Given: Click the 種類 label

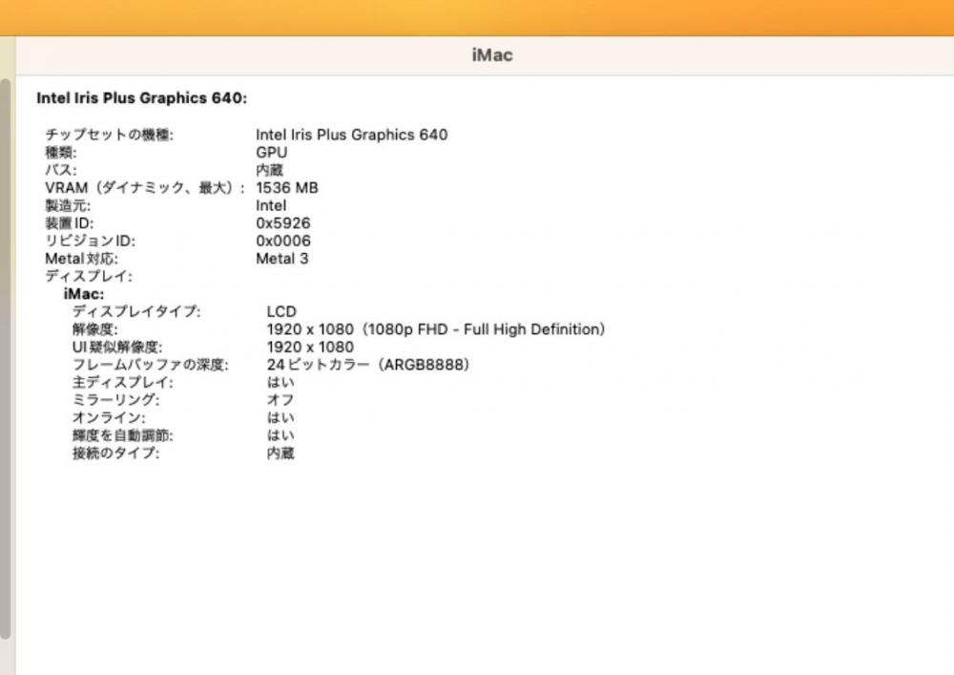Looking at the screenshot, I should click(x=61, y=152).
